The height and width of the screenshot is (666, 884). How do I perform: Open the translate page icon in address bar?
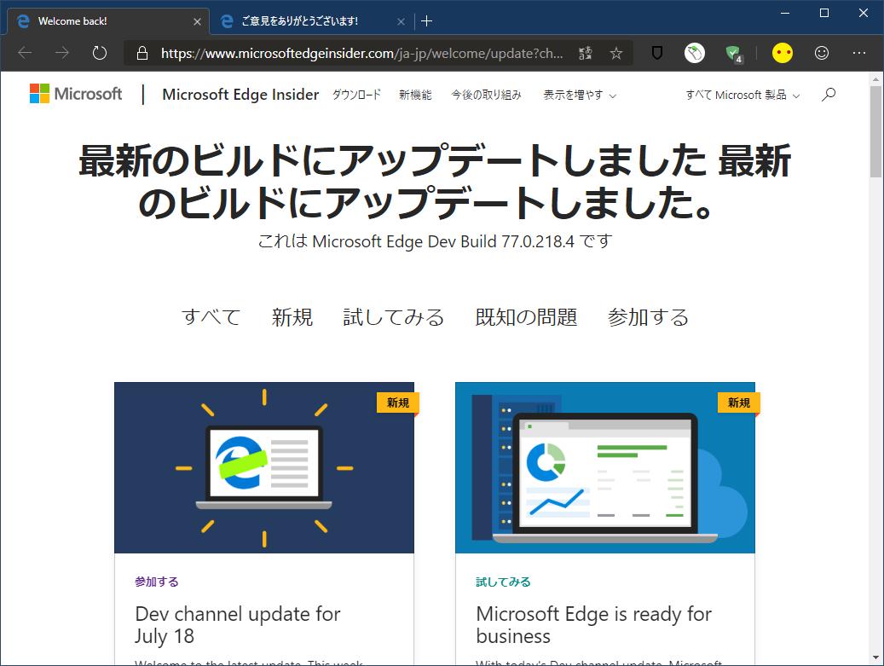pyautogui.click(x=585, y=53)
